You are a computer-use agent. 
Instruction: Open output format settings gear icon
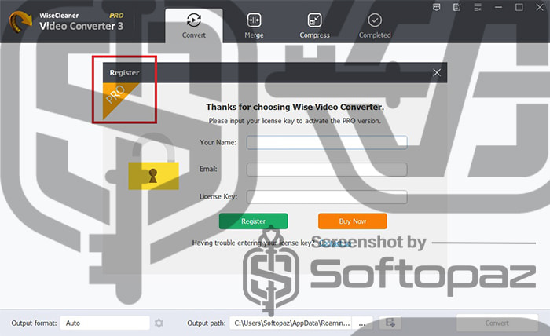coord(159,323)
